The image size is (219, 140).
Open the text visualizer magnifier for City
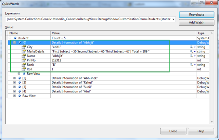coord(191,47)
